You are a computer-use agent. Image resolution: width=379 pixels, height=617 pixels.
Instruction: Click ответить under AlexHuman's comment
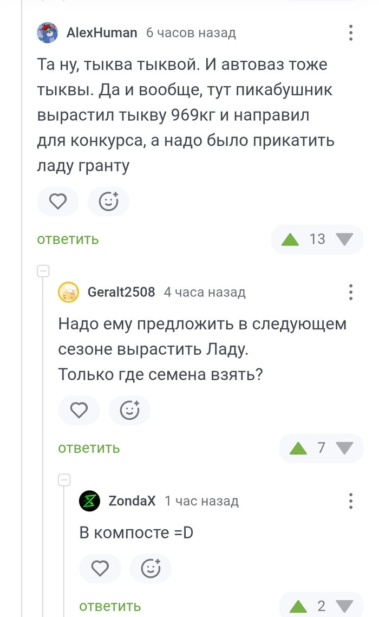(x=67, y=239)
